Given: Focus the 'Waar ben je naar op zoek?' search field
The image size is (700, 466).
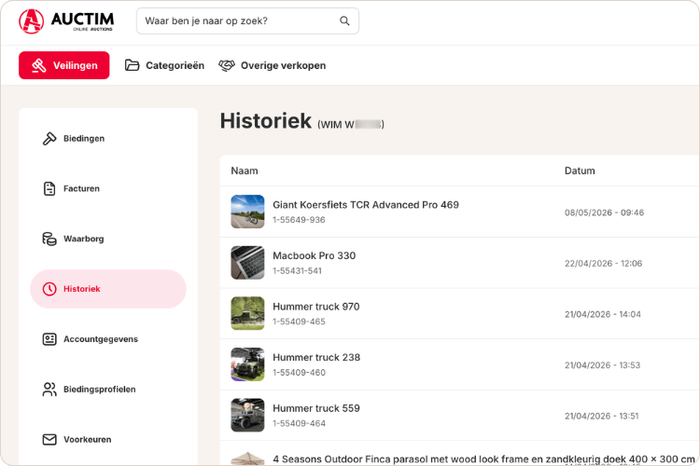Looking at the screenshot, I should [247, 21].
